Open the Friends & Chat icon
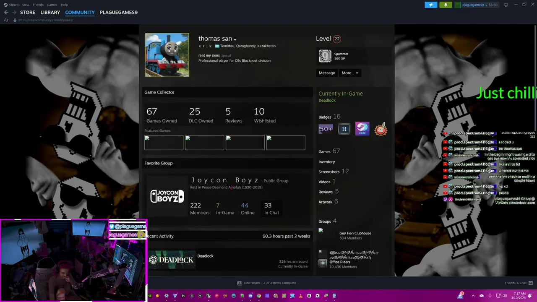537x302 pixels. point(530,283)
